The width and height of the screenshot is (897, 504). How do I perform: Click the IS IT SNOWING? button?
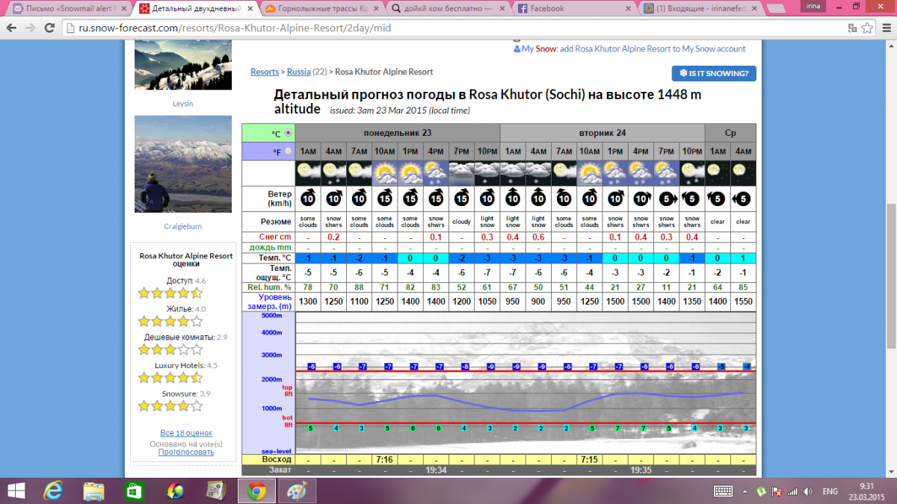(x=714, y=73)
